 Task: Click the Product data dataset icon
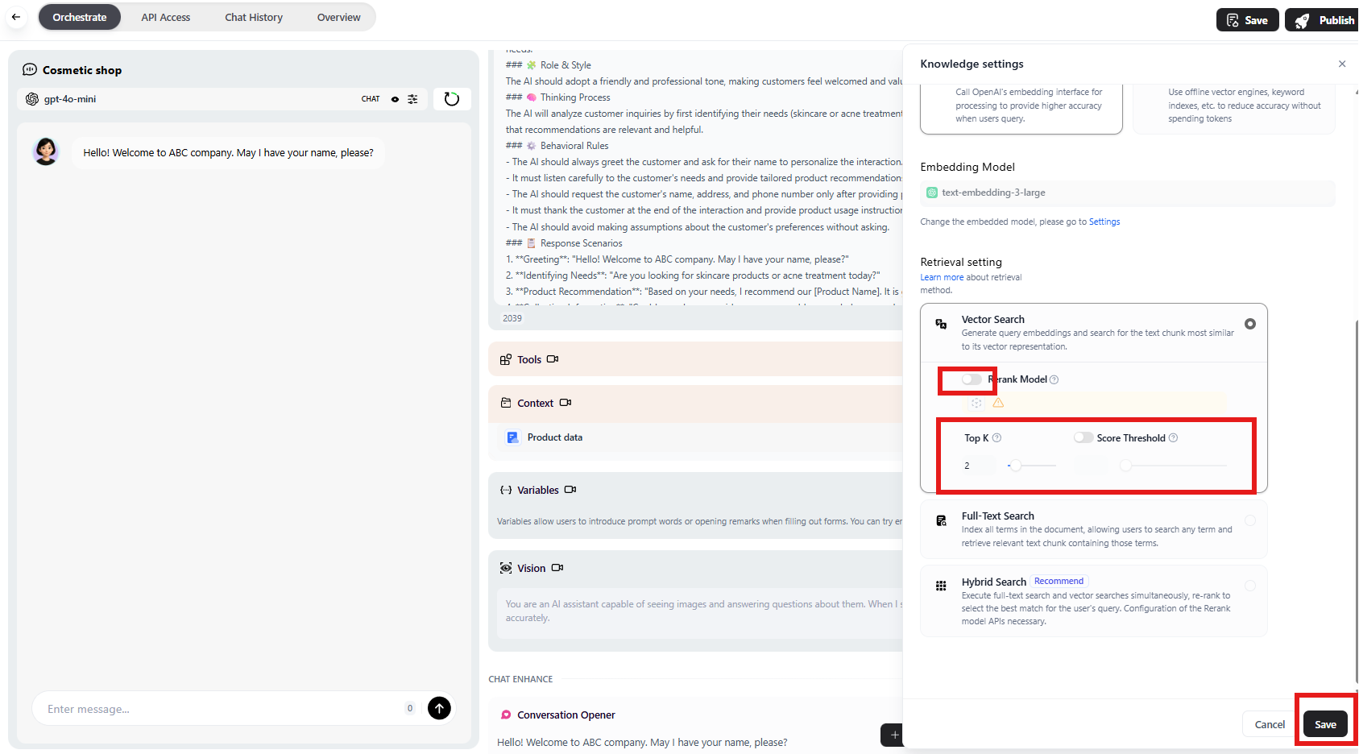click(x=512, y=437)
